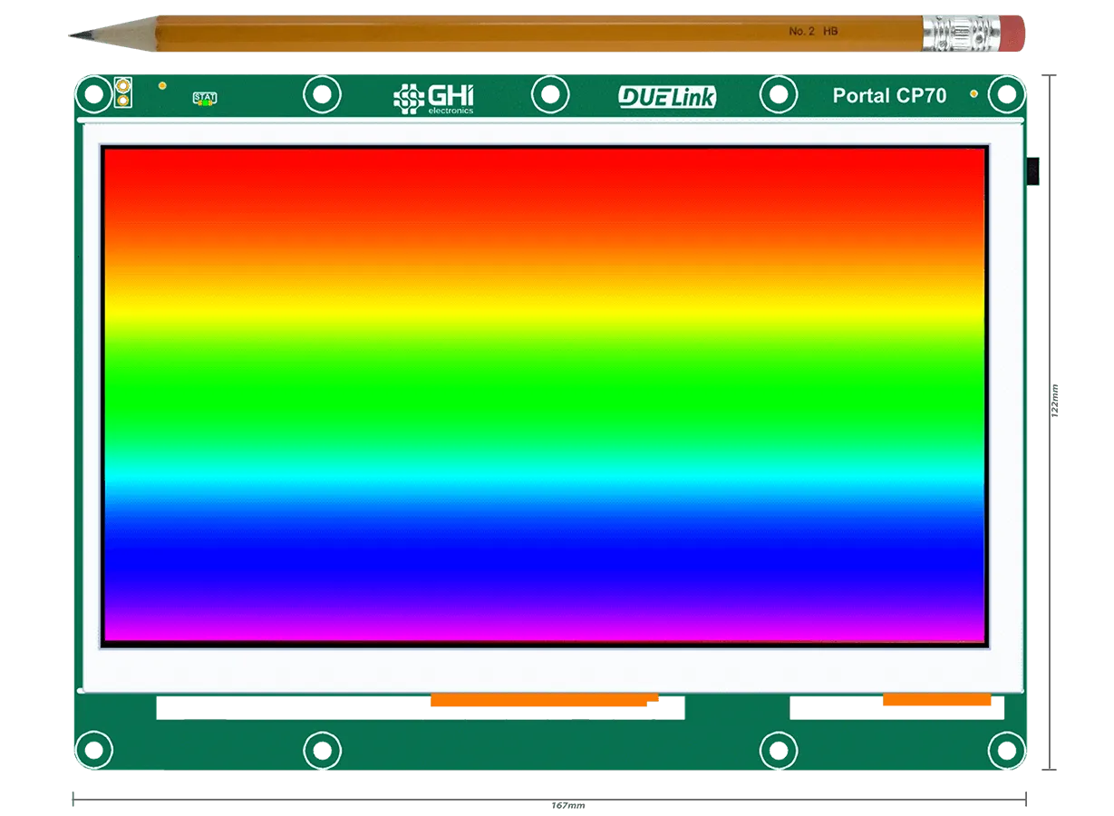This screenshot has width=1114, height=816.
Task: Click the DUELink logo
Action: point(667,96)
